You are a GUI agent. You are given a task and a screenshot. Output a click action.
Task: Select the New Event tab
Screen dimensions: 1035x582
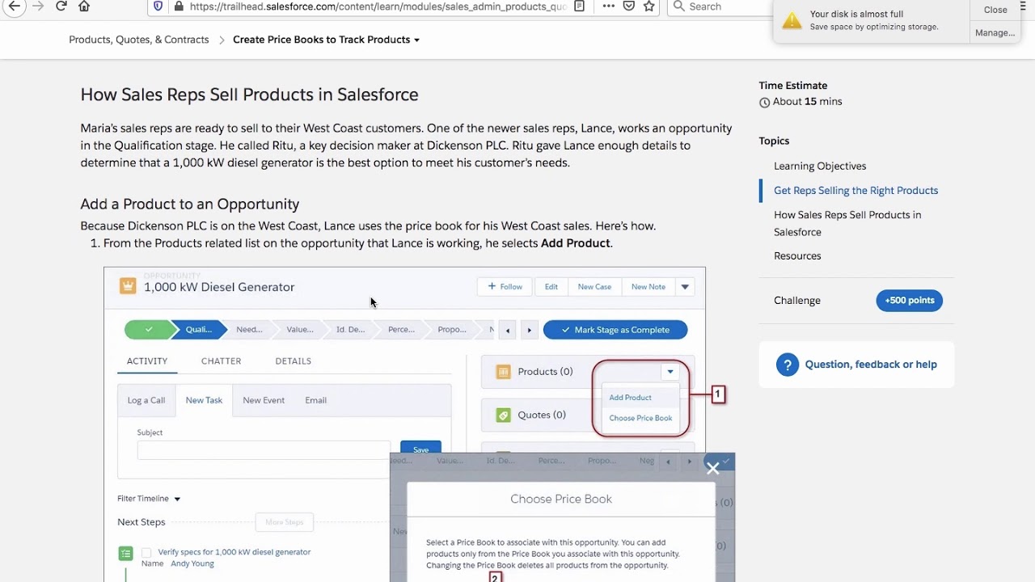tap(264, 400)
